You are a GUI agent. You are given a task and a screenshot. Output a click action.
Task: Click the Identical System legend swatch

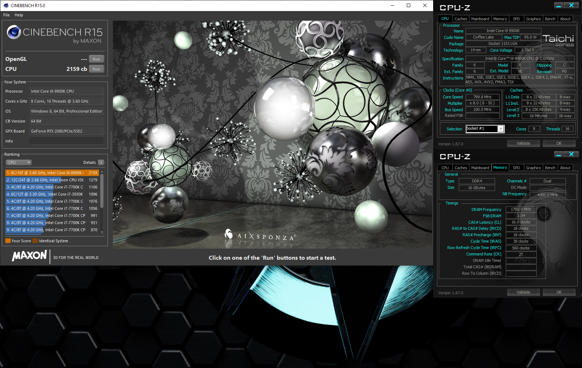(x=35, y=241)
